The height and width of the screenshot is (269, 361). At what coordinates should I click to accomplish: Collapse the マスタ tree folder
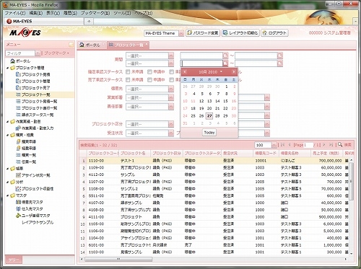[x=8, y=195]
